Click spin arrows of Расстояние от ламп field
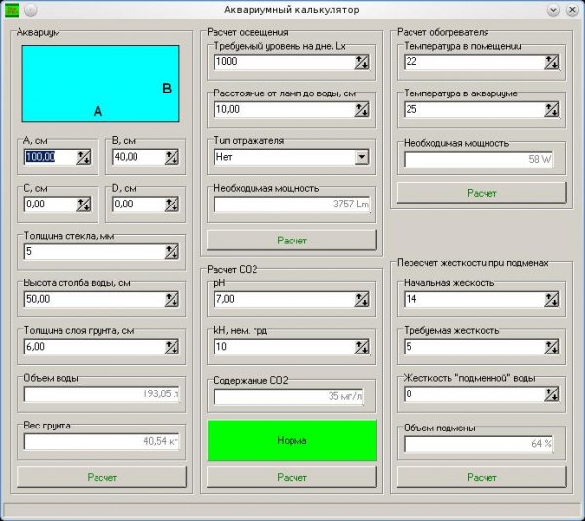 tap(362, 110)
